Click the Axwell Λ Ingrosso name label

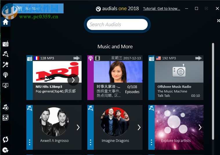coord(55,141)
